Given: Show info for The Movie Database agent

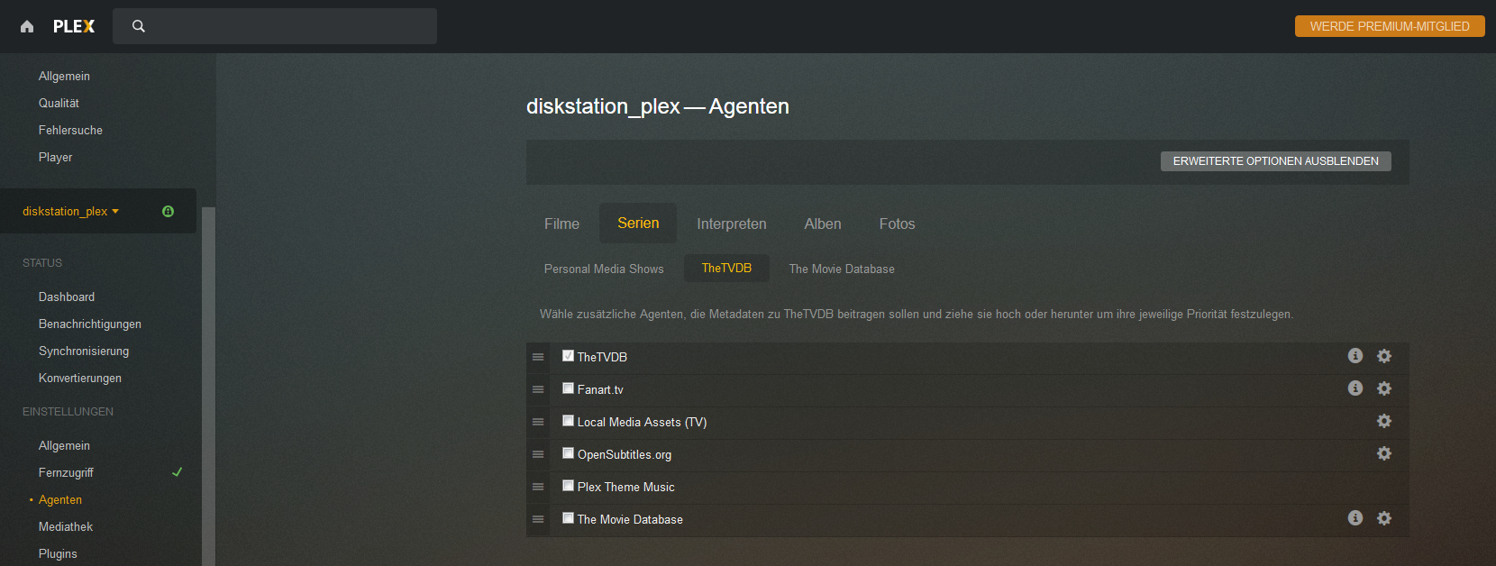Looking at the screenshot, I should (x=1355, y=518).
